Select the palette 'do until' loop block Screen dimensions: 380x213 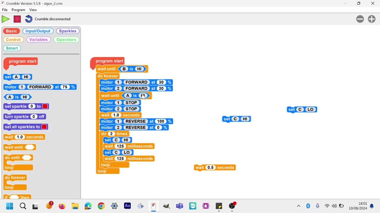pos(18,162)
